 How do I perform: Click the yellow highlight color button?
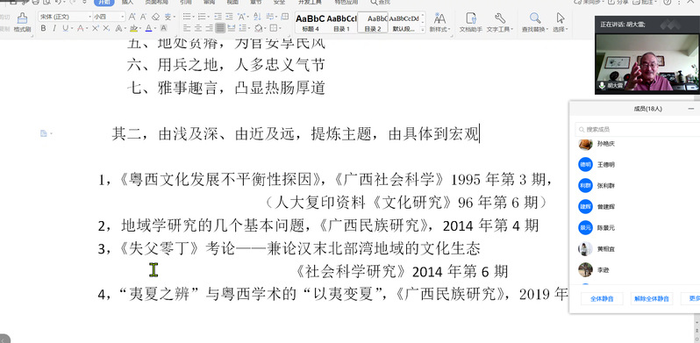tap(133, 28)
